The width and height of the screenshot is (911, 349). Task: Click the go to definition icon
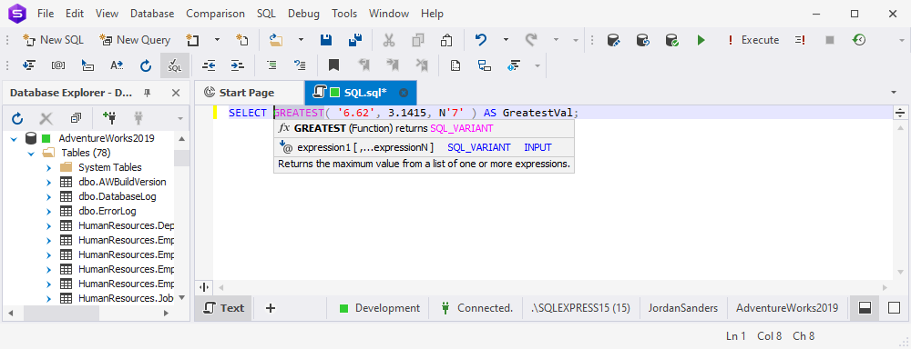[x=87, y=65]
